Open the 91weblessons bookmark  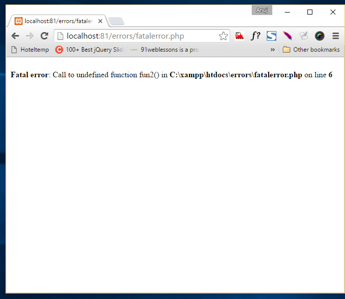[164, 50]
